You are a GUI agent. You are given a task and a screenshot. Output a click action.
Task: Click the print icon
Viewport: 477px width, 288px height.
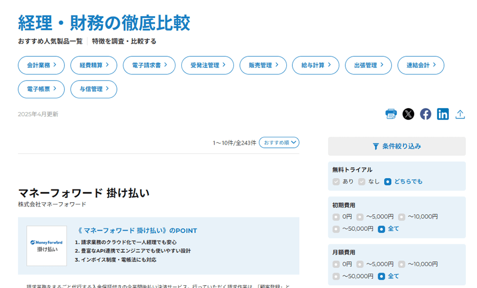[391, 114]
